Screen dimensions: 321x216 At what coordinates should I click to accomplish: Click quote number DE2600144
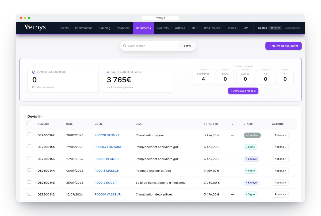coord(46,171)
